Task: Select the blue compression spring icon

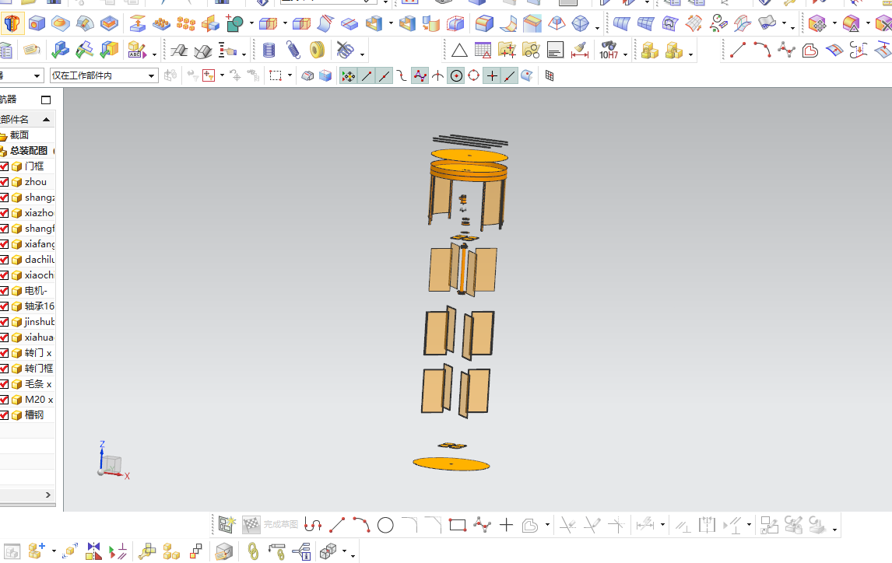Action: click(x=269, y=51)
